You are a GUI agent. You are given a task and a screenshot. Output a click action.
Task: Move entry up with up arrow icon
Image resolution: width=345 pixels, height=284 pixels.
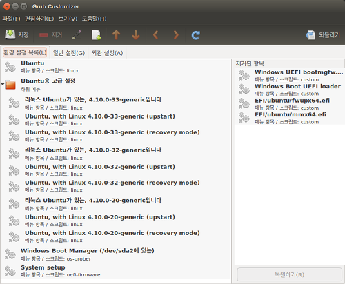116,35
